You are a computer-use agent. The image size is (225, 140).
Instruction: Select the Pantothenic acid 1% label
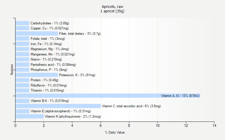[x=53, y=65]
